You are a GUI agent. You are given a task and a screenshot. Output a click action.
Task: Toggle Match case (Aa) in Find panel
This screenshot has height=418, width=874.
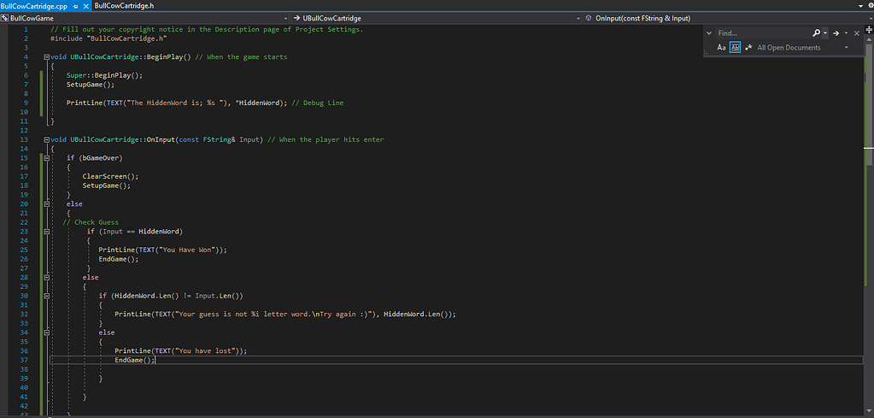click(x=721, y=48)
